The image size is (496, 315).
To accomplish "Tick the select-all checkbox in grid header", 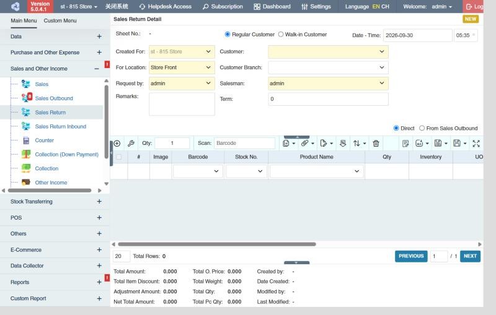I will click(119, 157).
